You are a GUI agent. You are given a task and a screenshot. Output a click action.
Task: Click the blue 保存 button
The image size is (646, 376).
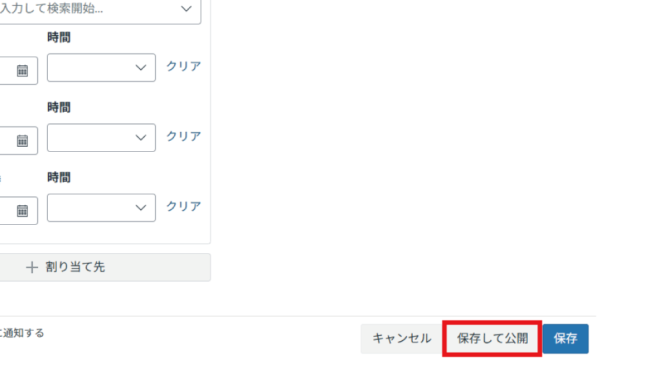pos(565,339)
